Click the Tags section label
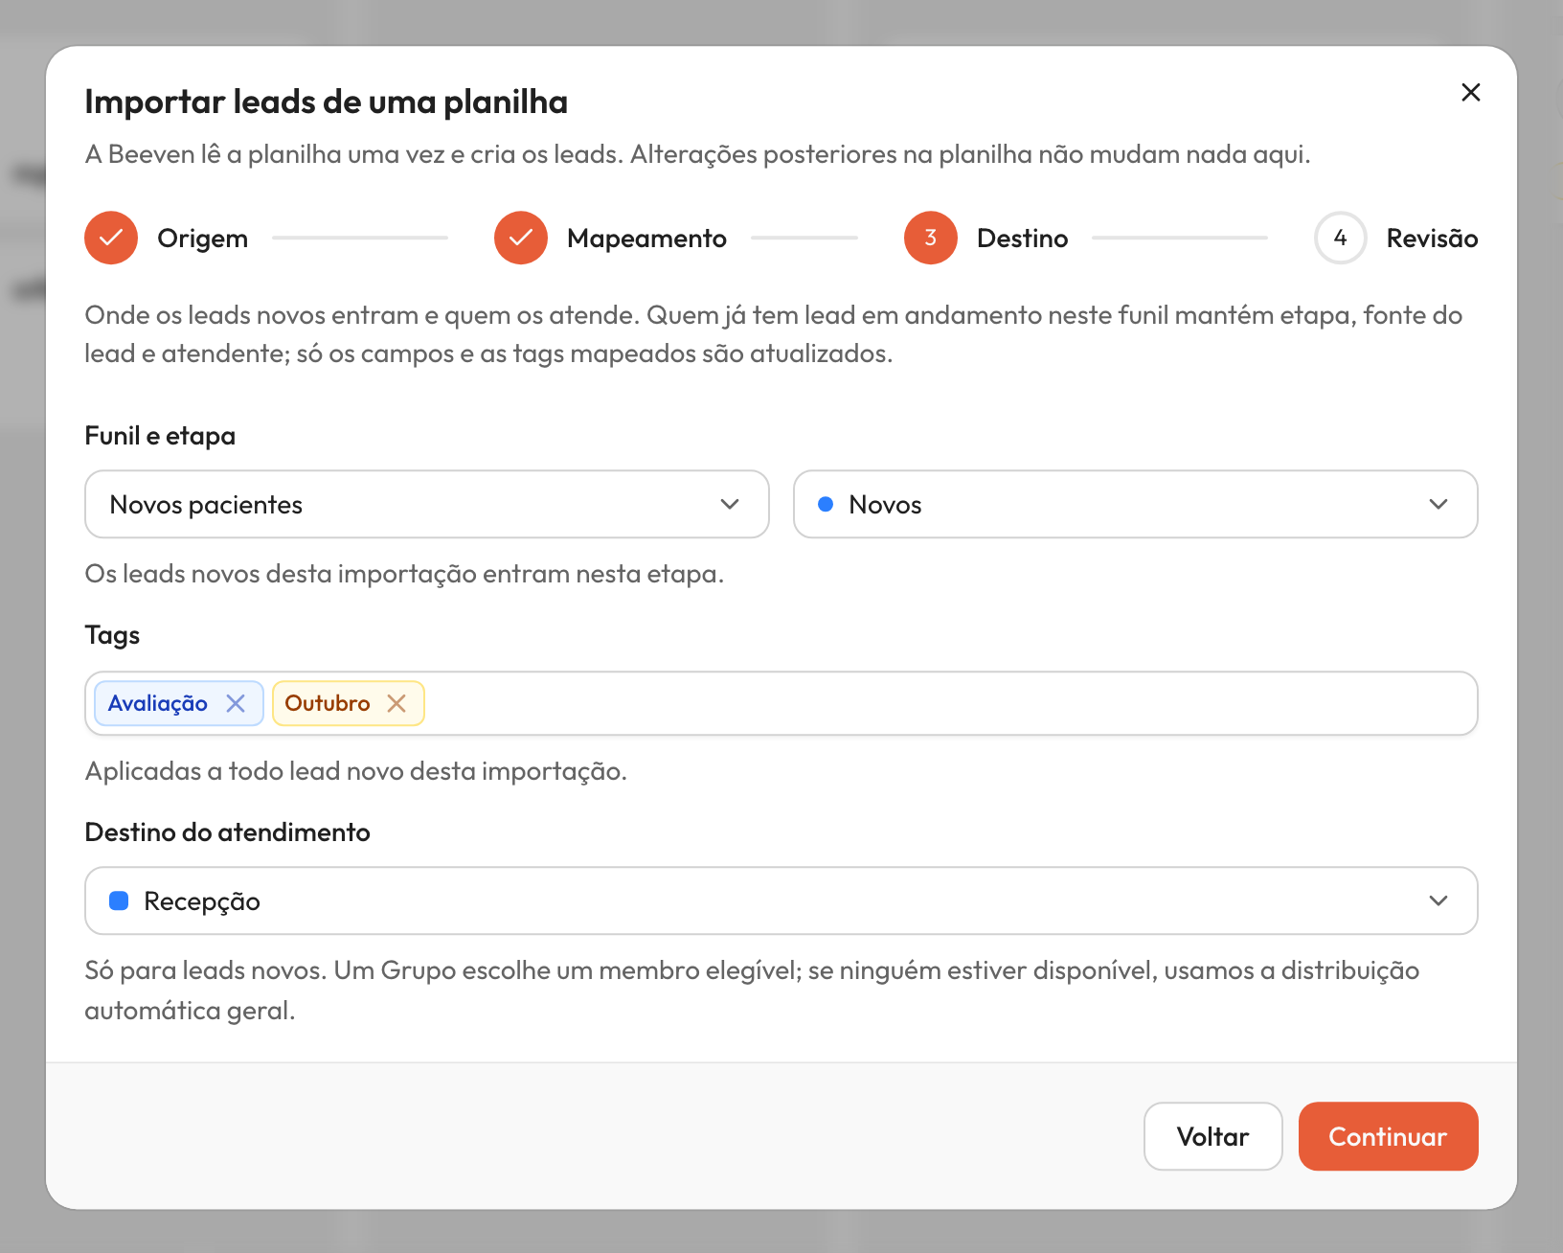This screenshot has width=1563, height=1253. [x=113, y=635]
